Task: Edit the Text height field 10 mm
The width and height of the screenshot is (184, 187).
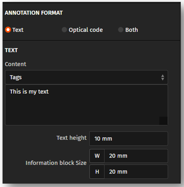Action: pos(129,138)
